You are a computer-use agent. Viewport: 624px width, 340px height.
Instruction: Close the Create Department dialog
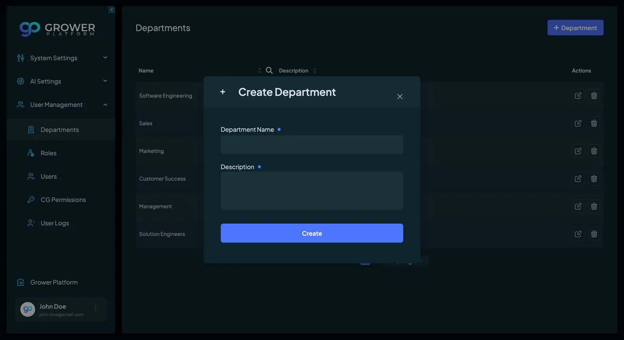tap(400, 96)
